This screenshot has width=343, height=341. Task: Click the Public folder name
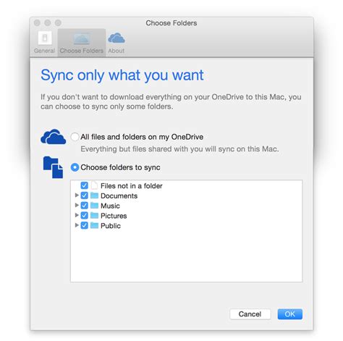(x=111, y=226)
